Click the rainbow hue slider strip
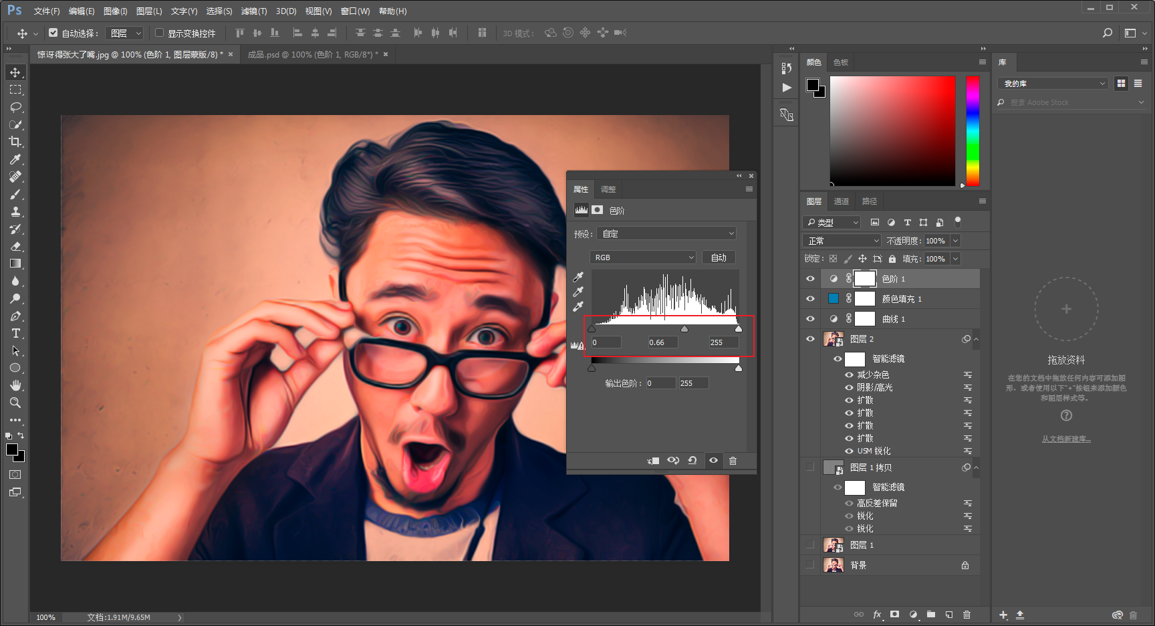 tap(973, 130)
